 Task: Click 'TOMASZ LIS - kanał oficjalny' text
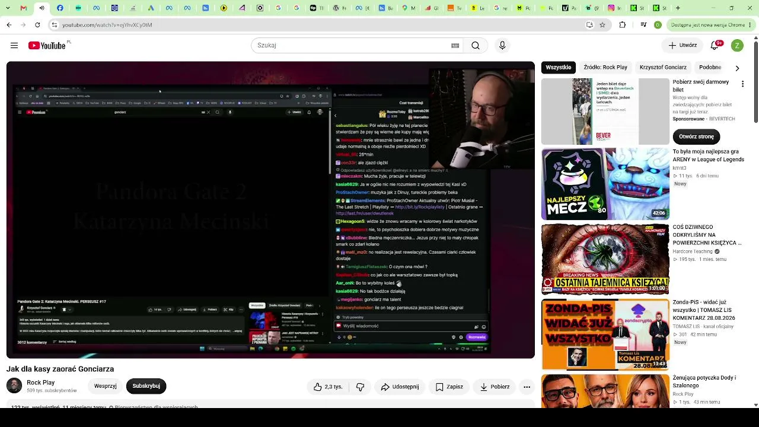[703, 326]
